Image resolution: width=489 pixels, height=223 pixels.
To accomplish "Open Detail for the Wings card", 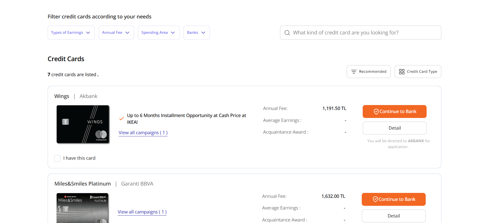I will point(394,128).
